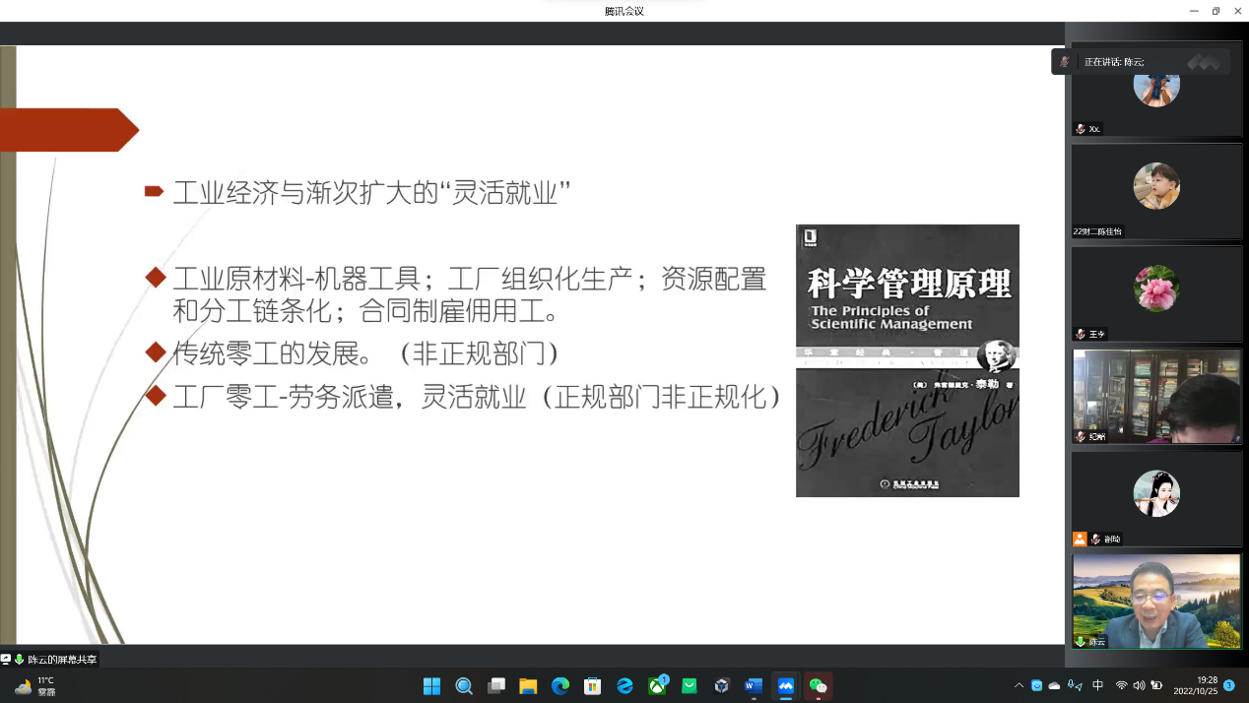This screenshot has height=703, width=1249.
Task: Open Microsoft Edge from taskbar
Action: point(560,686)
